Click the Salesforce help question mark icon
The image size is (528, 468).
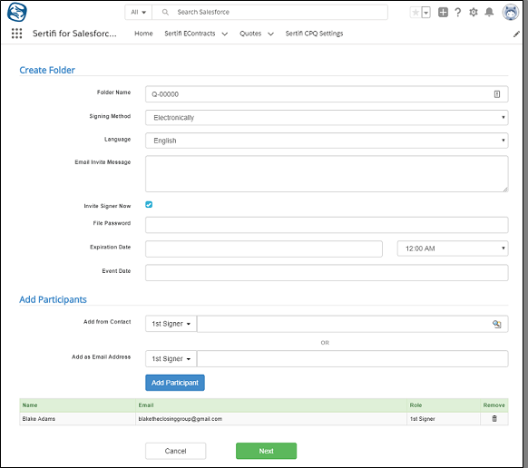click(457, 13)
